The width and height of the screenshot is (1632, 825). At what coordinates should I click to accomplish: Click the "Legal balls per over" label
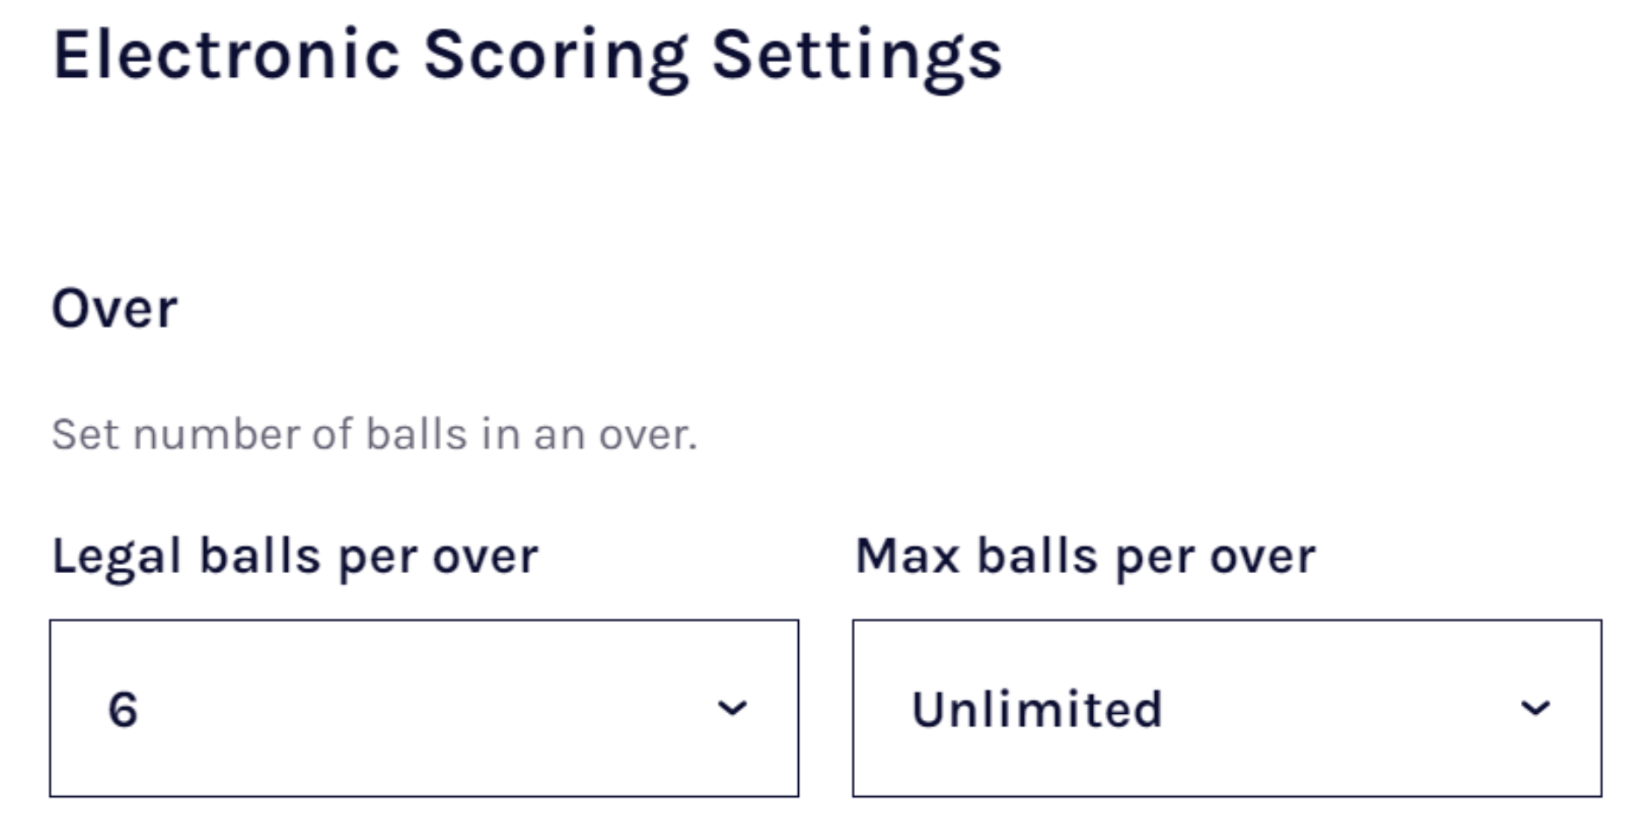[x=295, y=556]
